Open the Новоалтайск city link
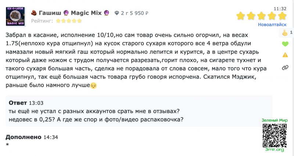 pyautogui.click(x=272, y=25)
